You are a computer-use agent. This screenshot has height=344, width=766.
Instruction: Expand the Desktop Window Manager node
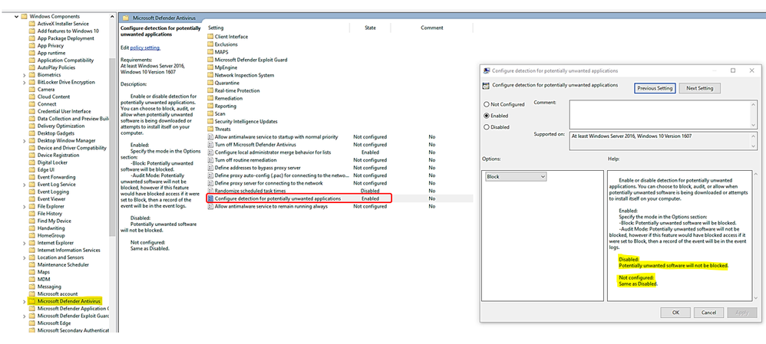pyautogui.click(x=25, y=141)
